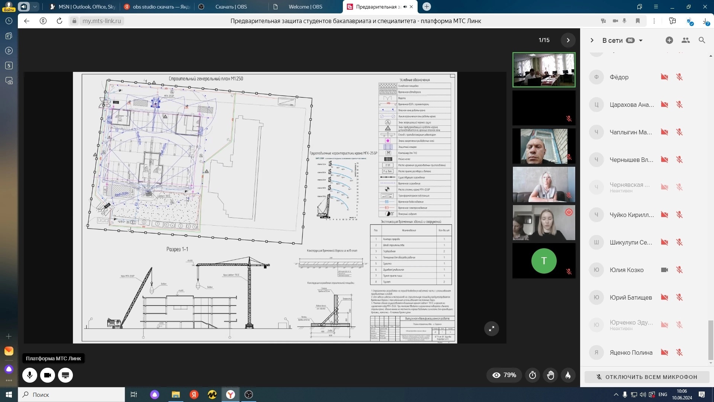Toggle Царахова's camera
This screenshot has height=402, width=714.
665,105
